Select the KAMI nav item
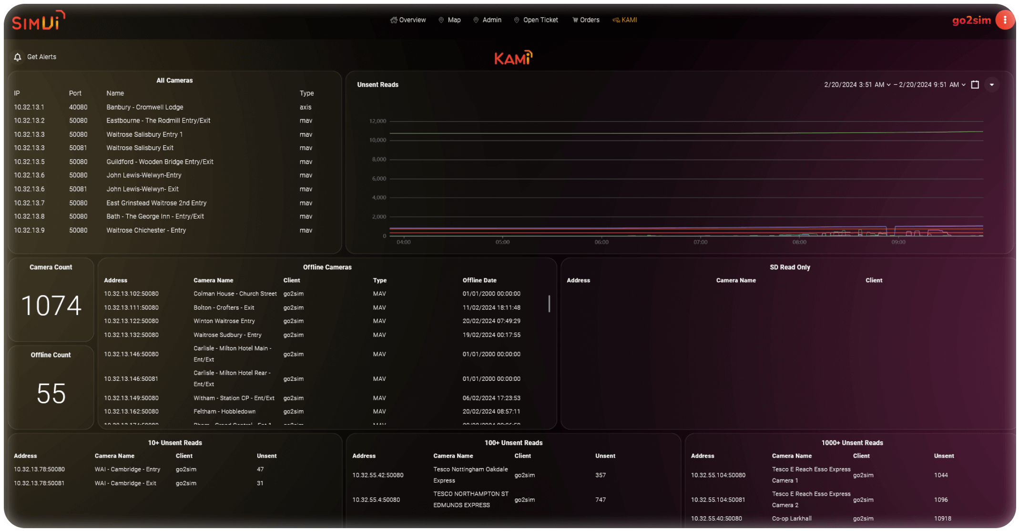The height and width of the screenshot is (531, 1019). click(625, 20)
